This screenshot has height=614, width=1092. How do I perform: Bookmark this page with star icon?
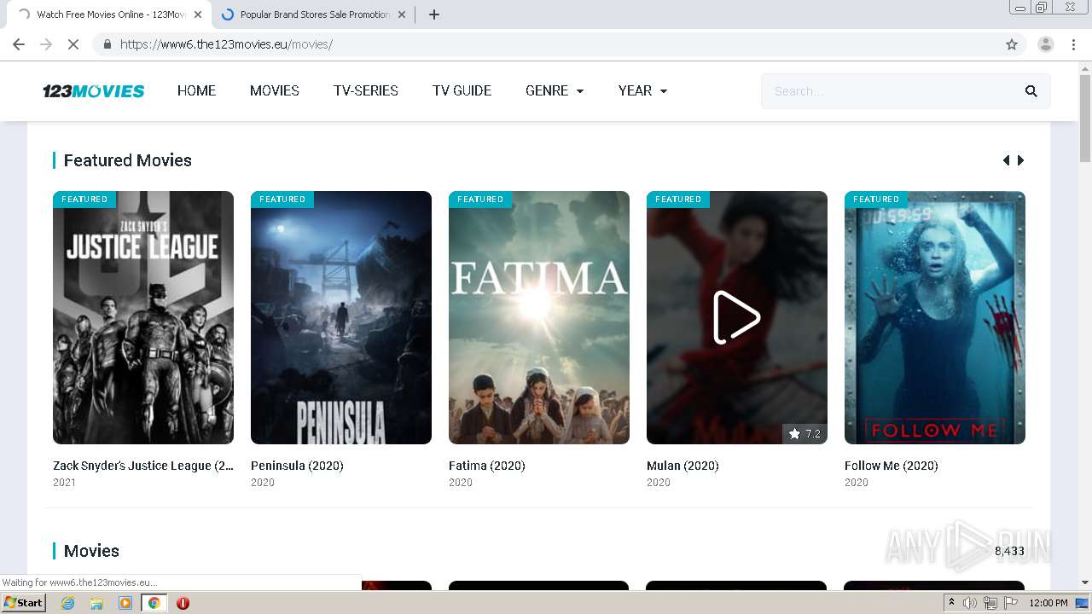coord(1012,44)
